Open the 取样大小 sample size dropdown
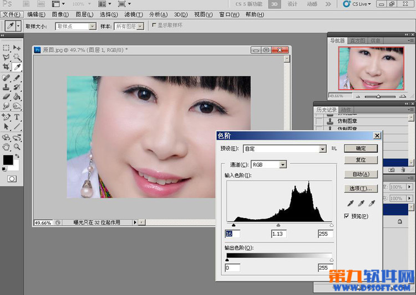This screenshot has height=295, width=416. click(92, 26)
